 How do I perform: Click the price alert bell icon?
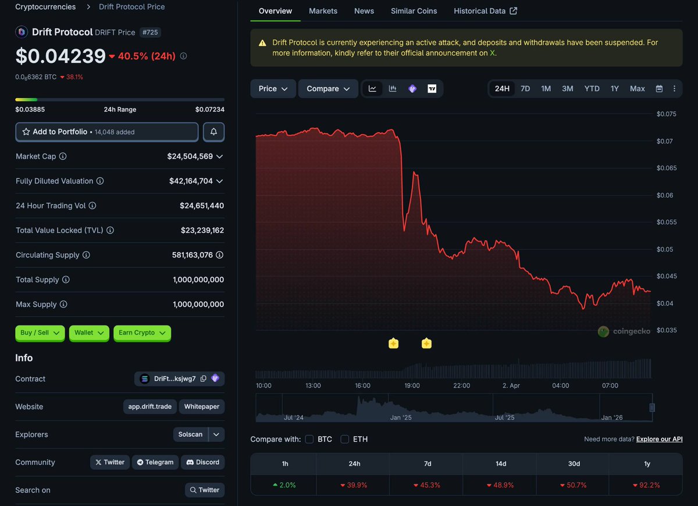point(213,132)
